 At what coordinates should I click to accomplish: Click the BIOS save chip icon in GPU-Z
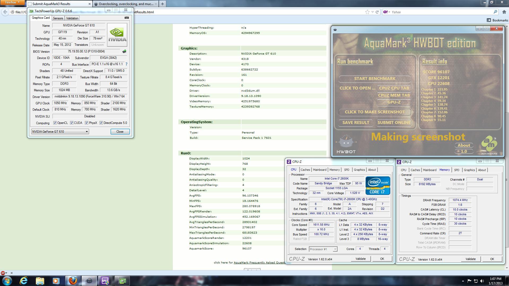point(124,51)
